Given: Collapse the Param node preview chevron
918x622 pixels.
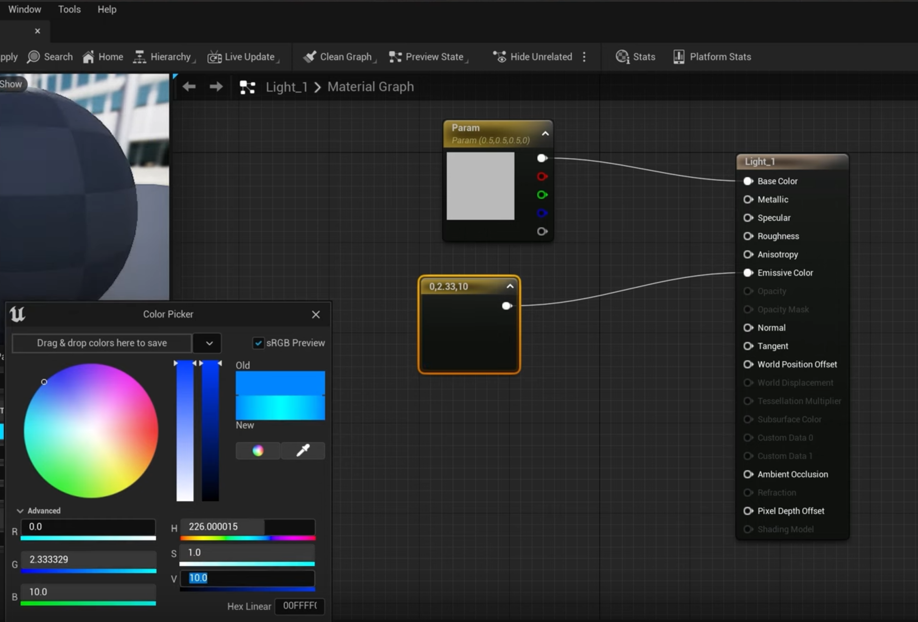Looking at the screenshot, I should 545,133.
